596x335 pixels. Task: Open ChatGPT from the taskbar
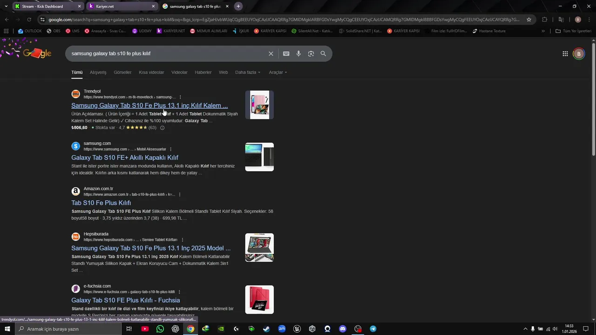click(x=176, y=329)
